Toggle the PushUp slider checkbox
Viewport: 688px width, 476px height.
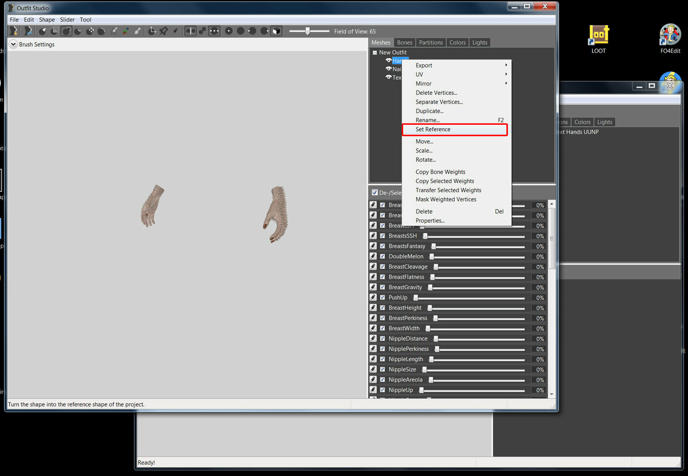coord(382,297)
